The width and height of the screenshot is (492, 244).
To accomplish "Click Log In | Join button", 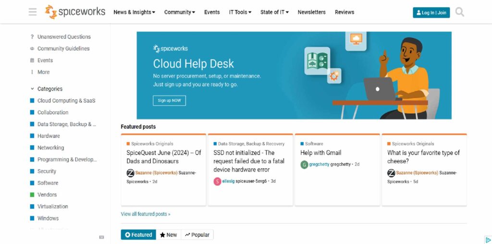I will tap(431, 12).
